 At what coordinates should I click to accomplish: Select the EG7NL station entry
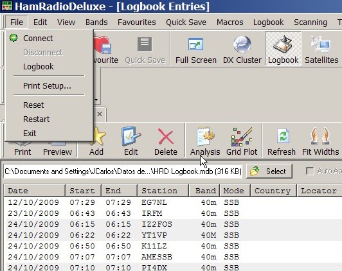point(154,202)
